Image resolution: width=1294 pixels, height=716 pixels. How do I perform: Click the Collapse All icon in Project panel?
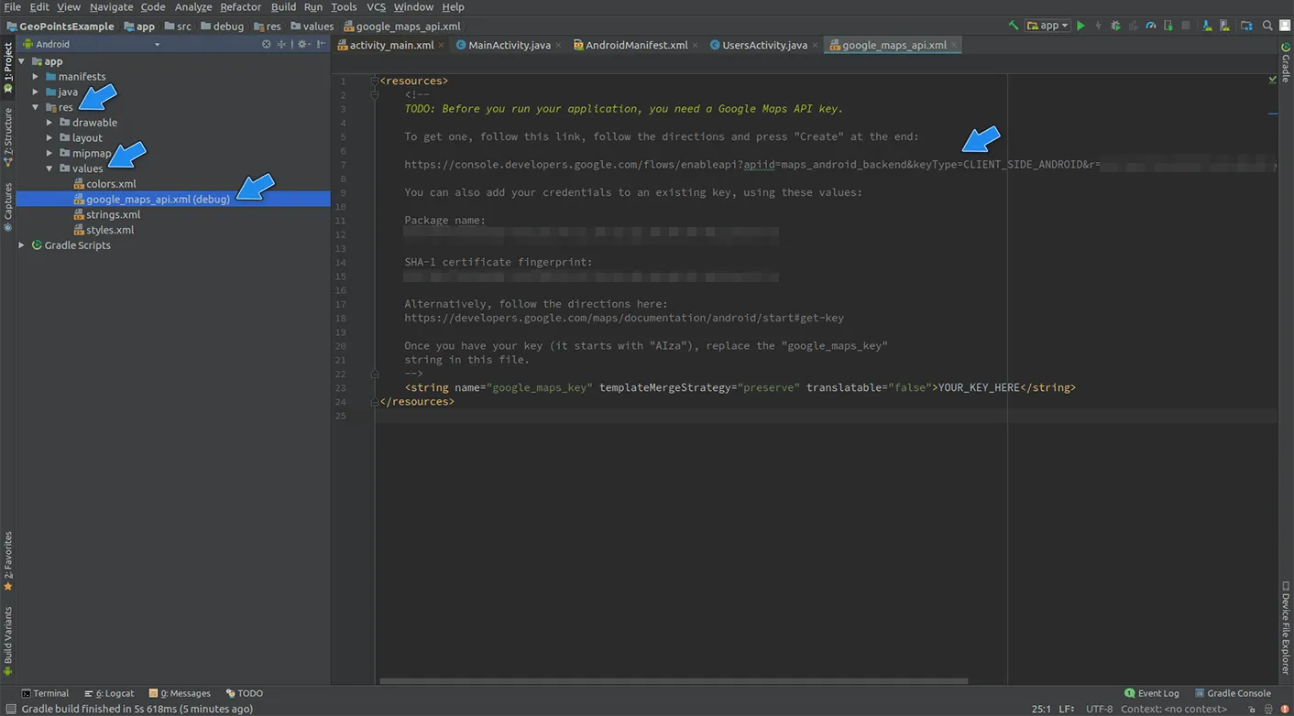[281, 44]
